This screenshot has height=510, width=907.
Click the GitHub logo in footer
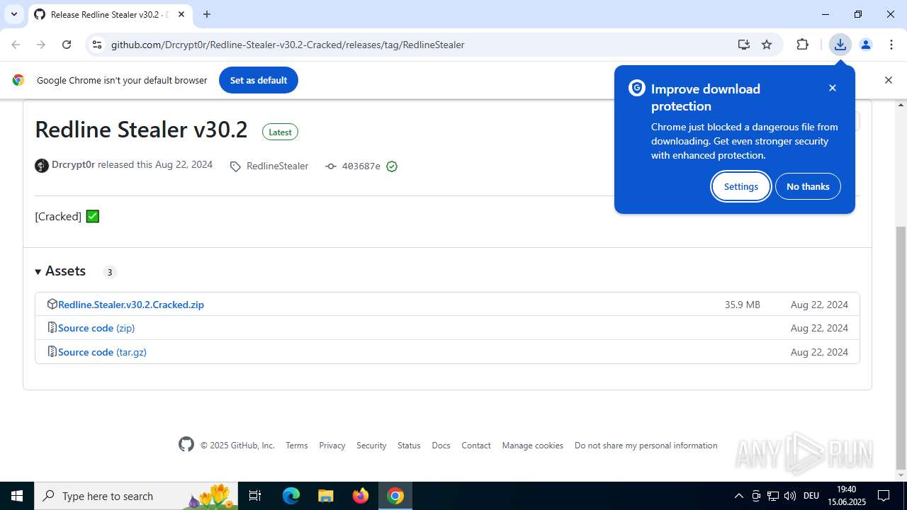tap(186, 445)
